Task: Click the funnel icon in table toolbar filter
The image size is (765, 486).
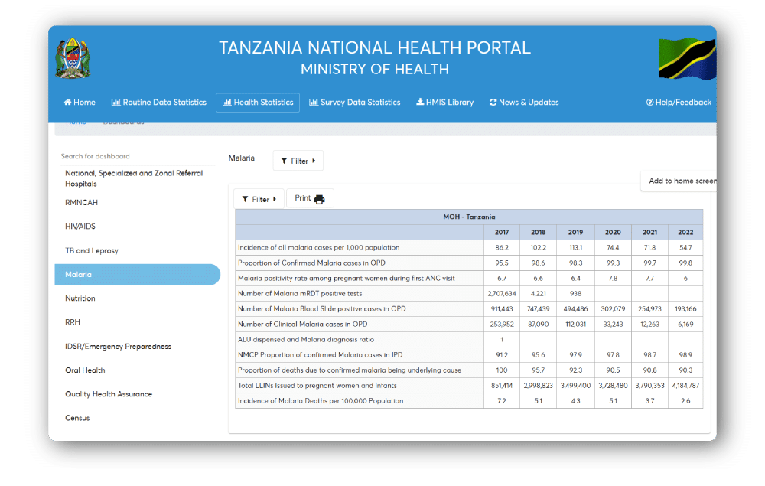Action: point(245,199)
